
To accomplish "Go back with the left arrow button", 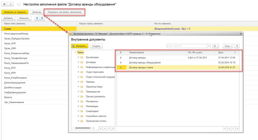I will click(x=5, y=4).
